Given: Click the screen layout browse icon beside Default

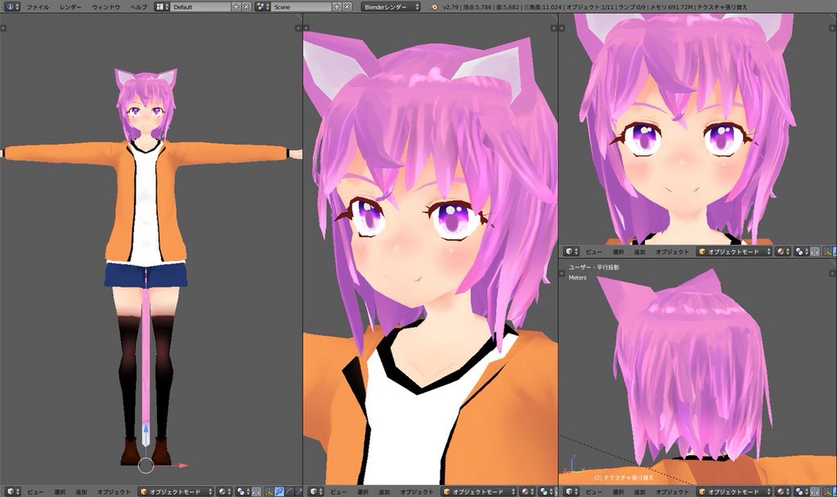Looking at the screenshot, I should pyautogui.click(x=159, y=7).
